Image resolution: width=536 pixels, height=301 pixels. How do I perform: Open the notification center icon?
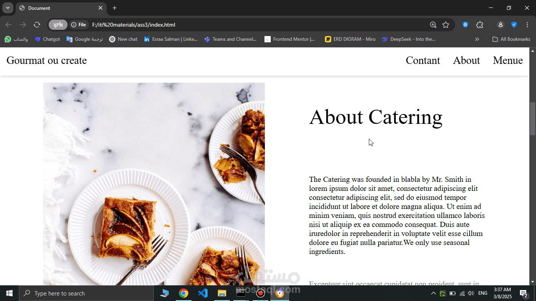point(524,293)
